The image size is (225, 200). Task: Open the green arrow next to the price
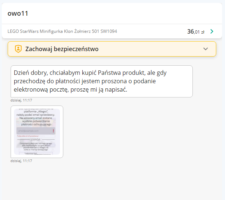coord(212,31)
